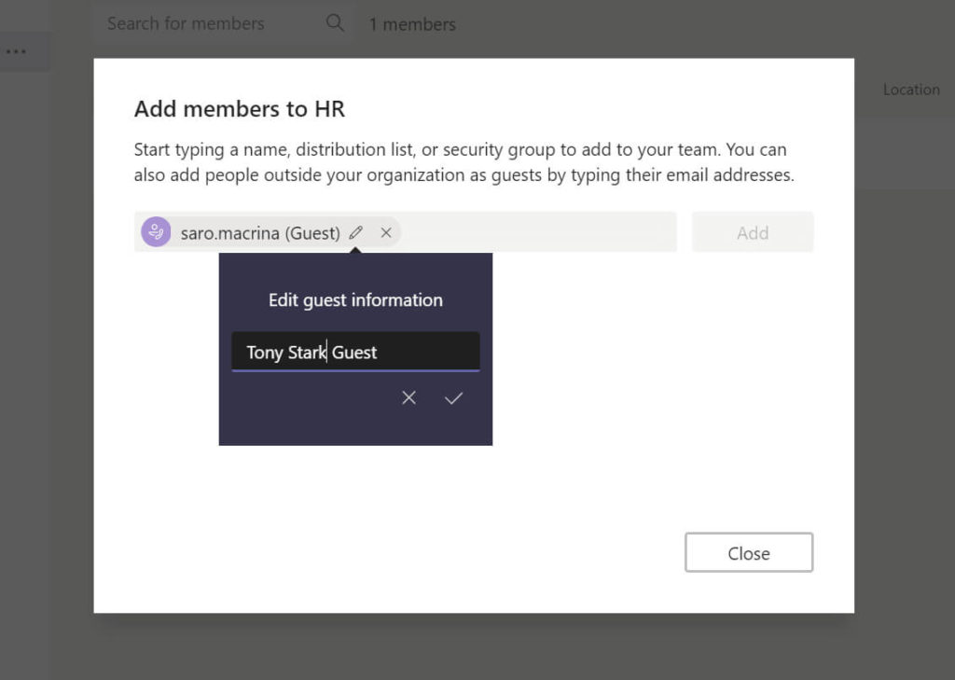This screenshot has width=955, height=680.
Task: Cancel guest name edit with X icon
Action: point(408,398)
